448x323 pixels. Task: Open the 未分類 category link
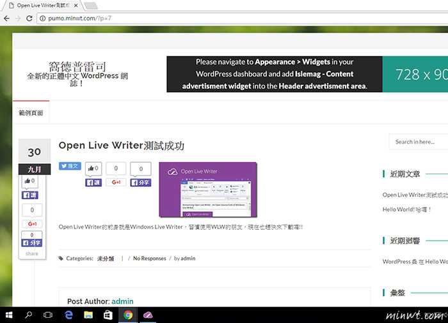pyautogui.click(x=106, y=259)
